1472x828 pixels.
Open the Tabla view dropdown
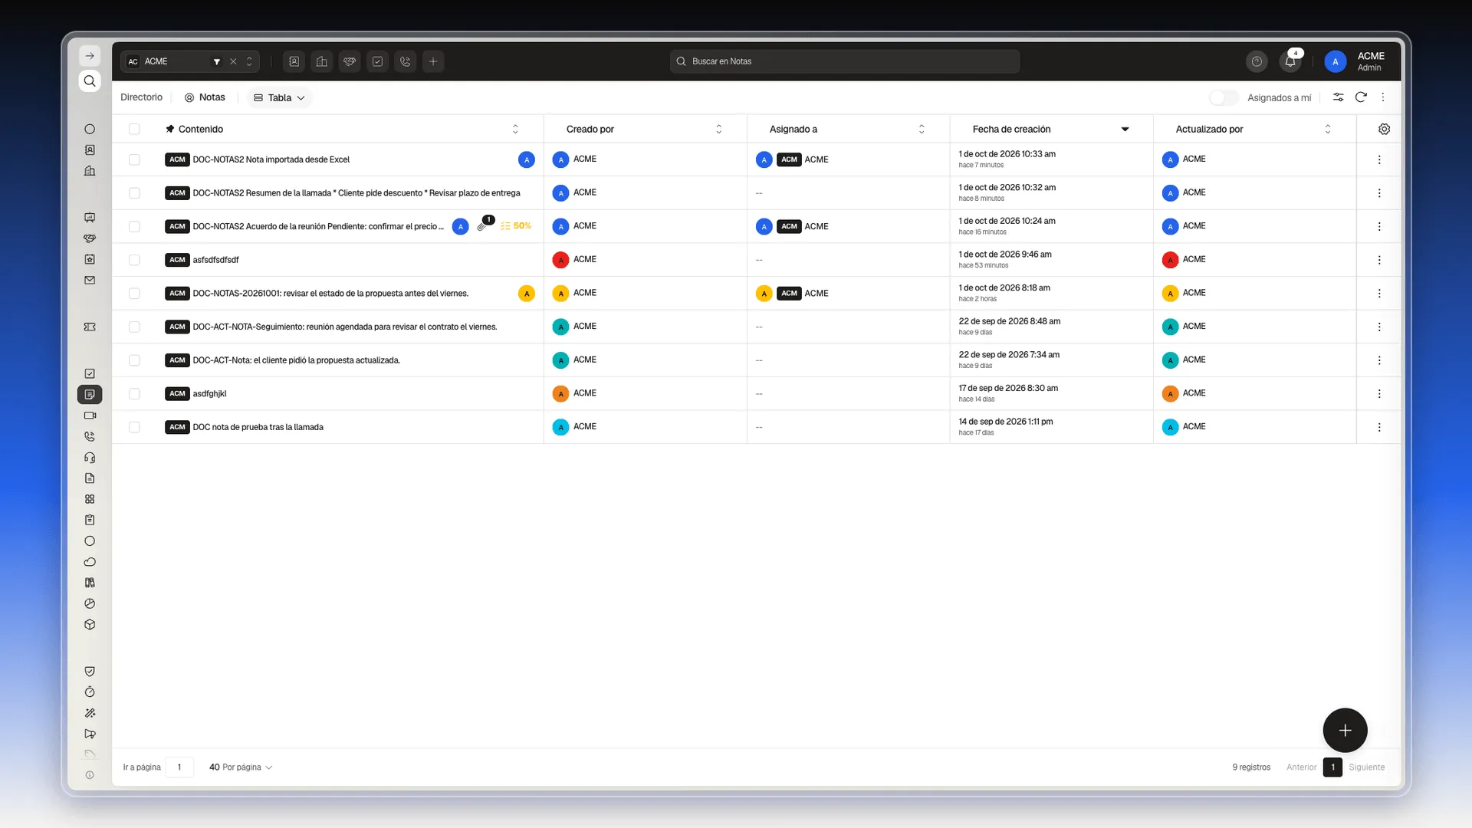tap(280, 97)
